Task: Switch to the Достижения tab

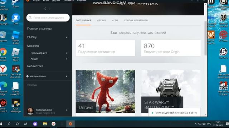Action: tap(83, 20)
